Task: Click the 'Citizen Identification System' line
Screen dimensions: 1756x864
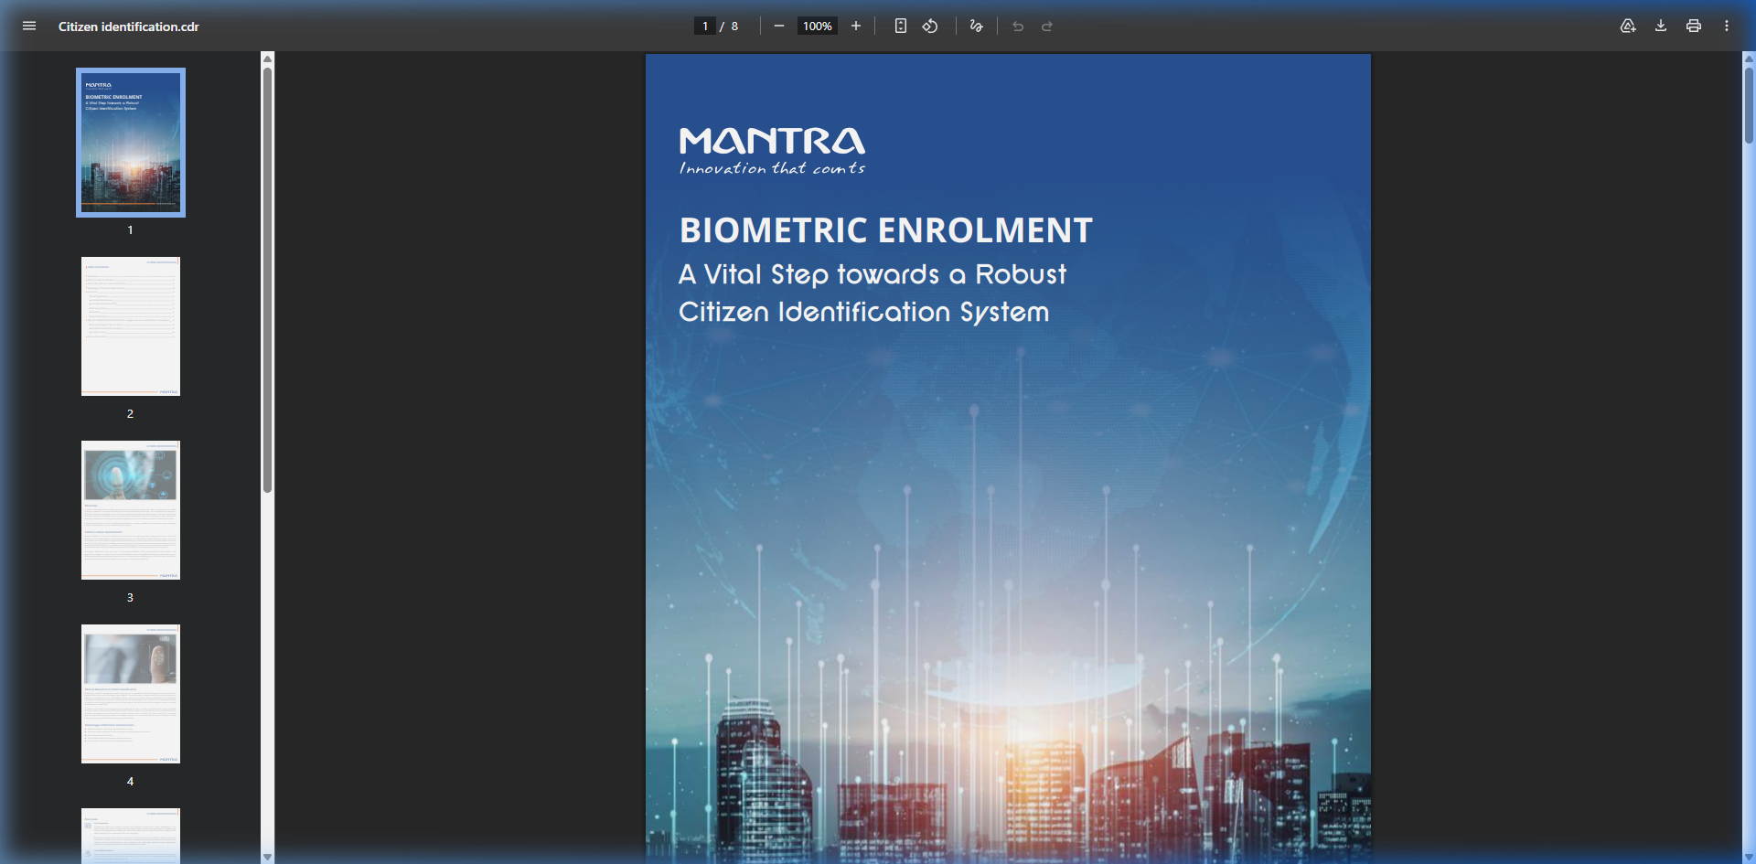Action: click(864, 312)
